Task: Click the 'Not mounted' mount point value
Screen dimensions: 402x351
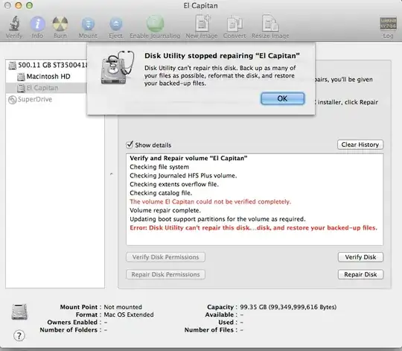Action: [x=123, y=307]
